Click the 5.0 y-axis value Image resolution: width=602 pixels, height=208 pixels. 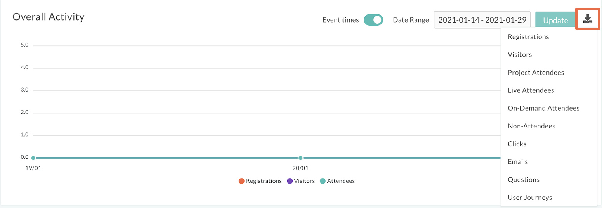(x=25, y=45)
